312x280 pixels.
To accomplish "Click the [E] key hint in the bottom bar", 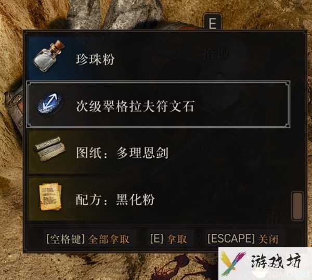I will [157, 238].
